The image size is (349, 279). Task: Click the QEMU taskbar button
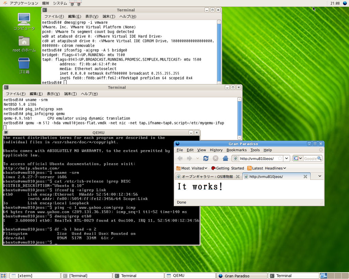click(190, 276)
